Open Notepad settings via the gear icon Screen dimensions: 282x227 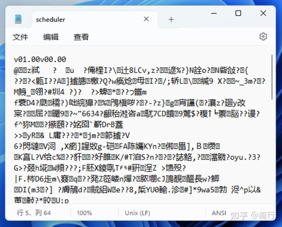(263, 36)
